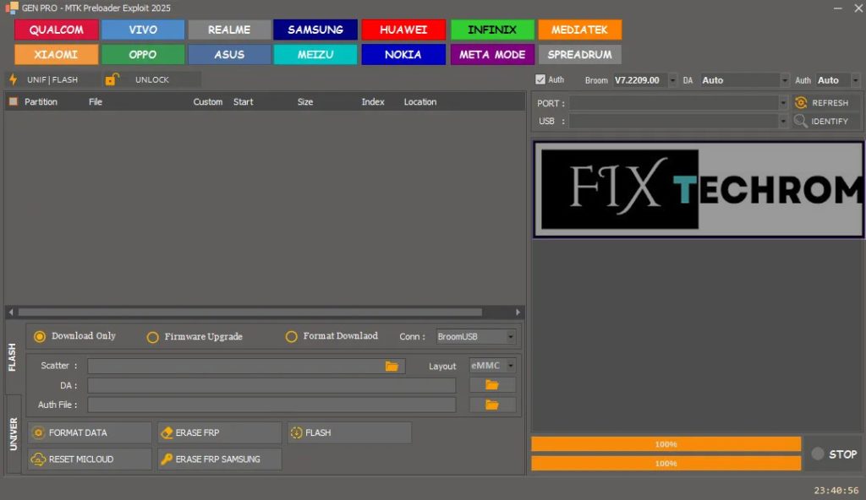
Task: Open the MEDIATEK brand tab
Action: 579,30
